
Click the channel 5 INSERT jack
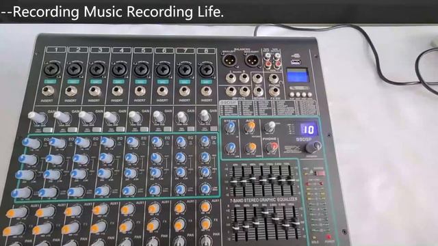[x=140, y=91]
